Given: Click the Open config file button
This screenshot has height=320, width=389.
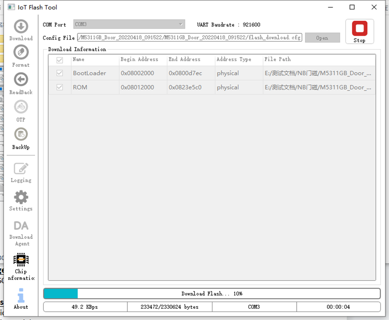Looking at the screenshot, I should [322, 38].
